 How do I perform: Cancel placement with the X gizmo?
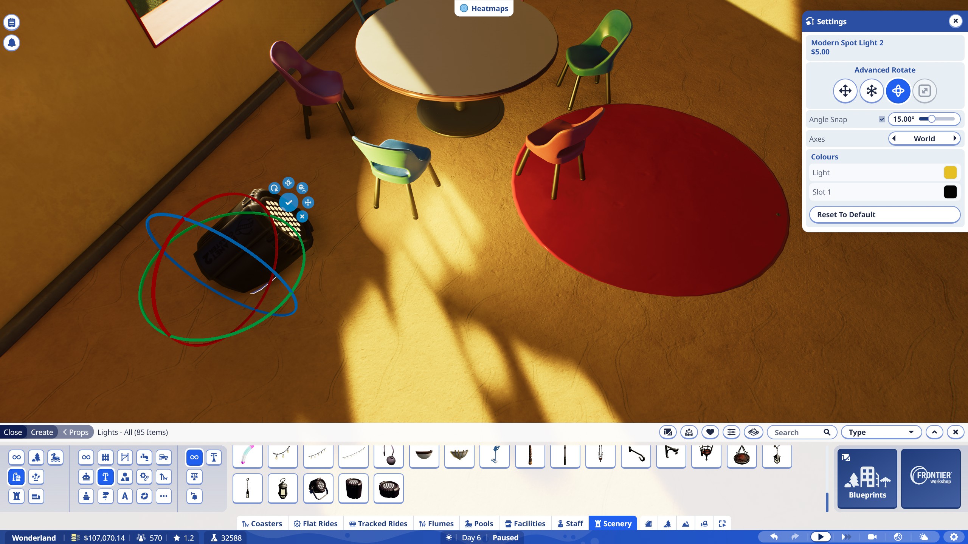(x=302, y=216)
